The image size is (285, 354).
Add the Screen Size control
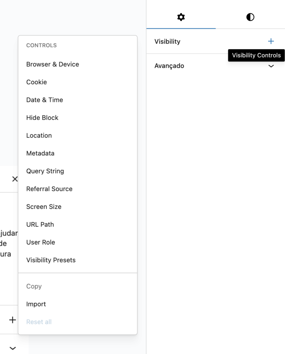77,207
